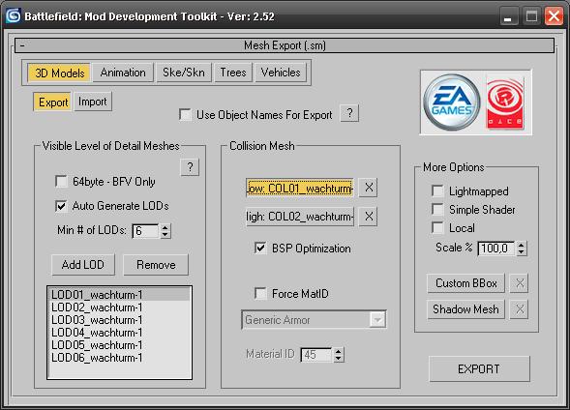Image resolution: width=570 pixels, height=410 pixels.
Task: Click the 3ds Max application icon in title bar
Action: [14, 16]
